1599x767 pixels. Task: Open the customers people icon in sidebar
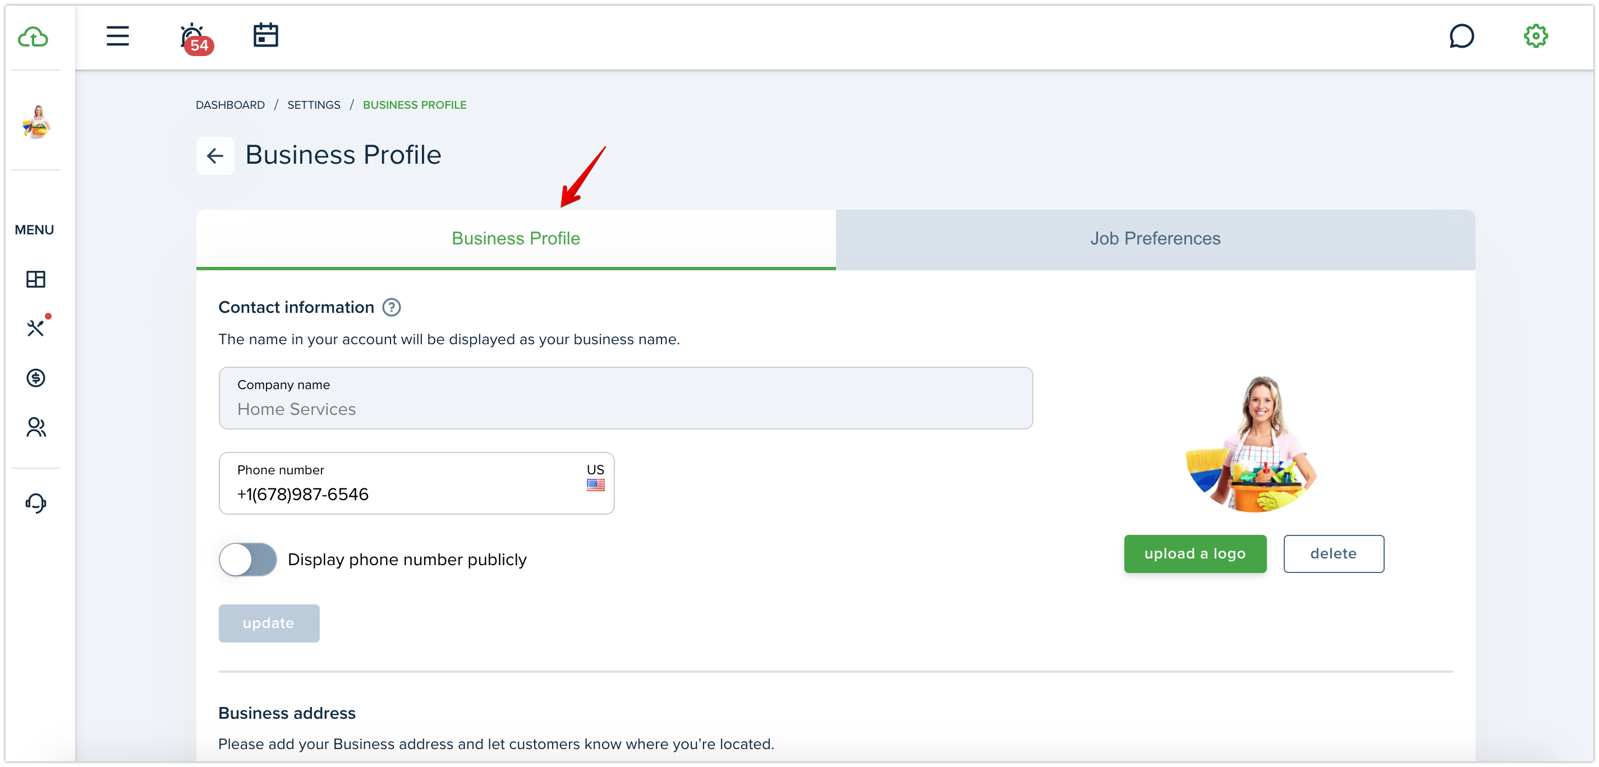(x=36, y=427)
